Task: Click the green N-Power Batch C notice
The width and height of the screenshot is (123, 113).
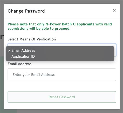Action: (x=60, y=26)
